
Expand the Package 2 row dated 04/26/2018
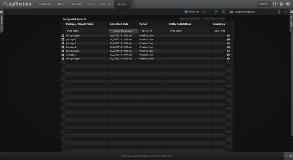63,47
